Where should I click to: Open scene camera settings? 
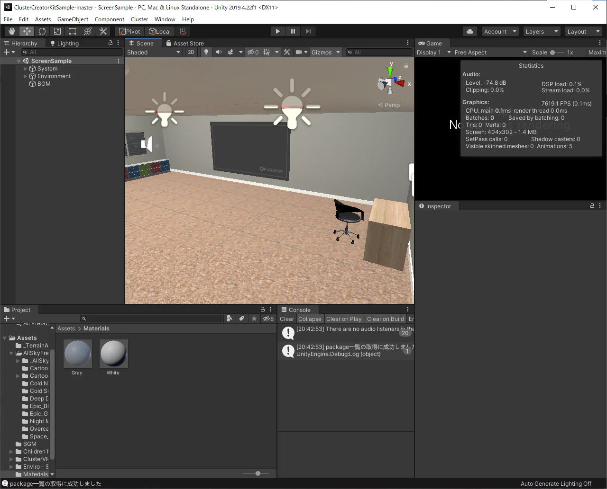point(299,52)
